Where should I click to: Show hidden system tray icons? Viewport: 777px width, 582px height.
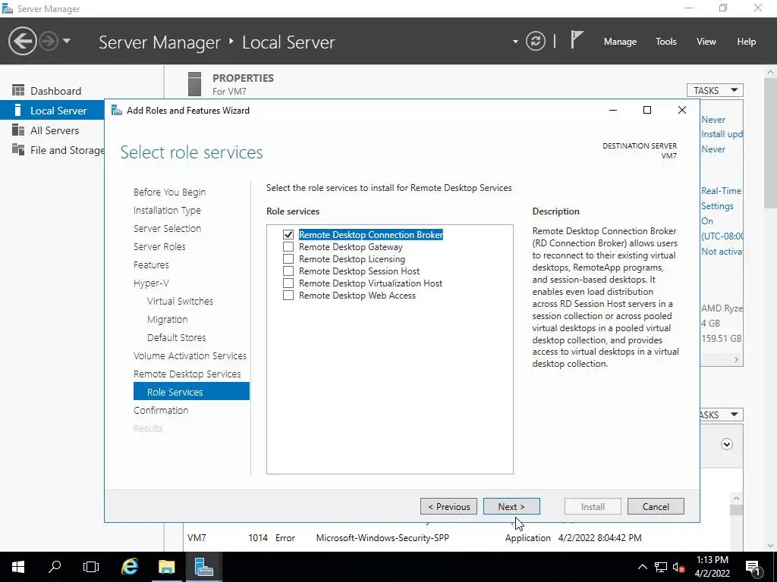point(642,567)
